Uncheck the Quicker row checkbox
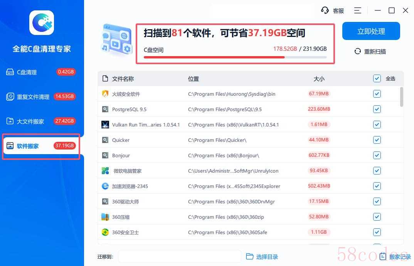414x266 pixels. click(377, 140)
